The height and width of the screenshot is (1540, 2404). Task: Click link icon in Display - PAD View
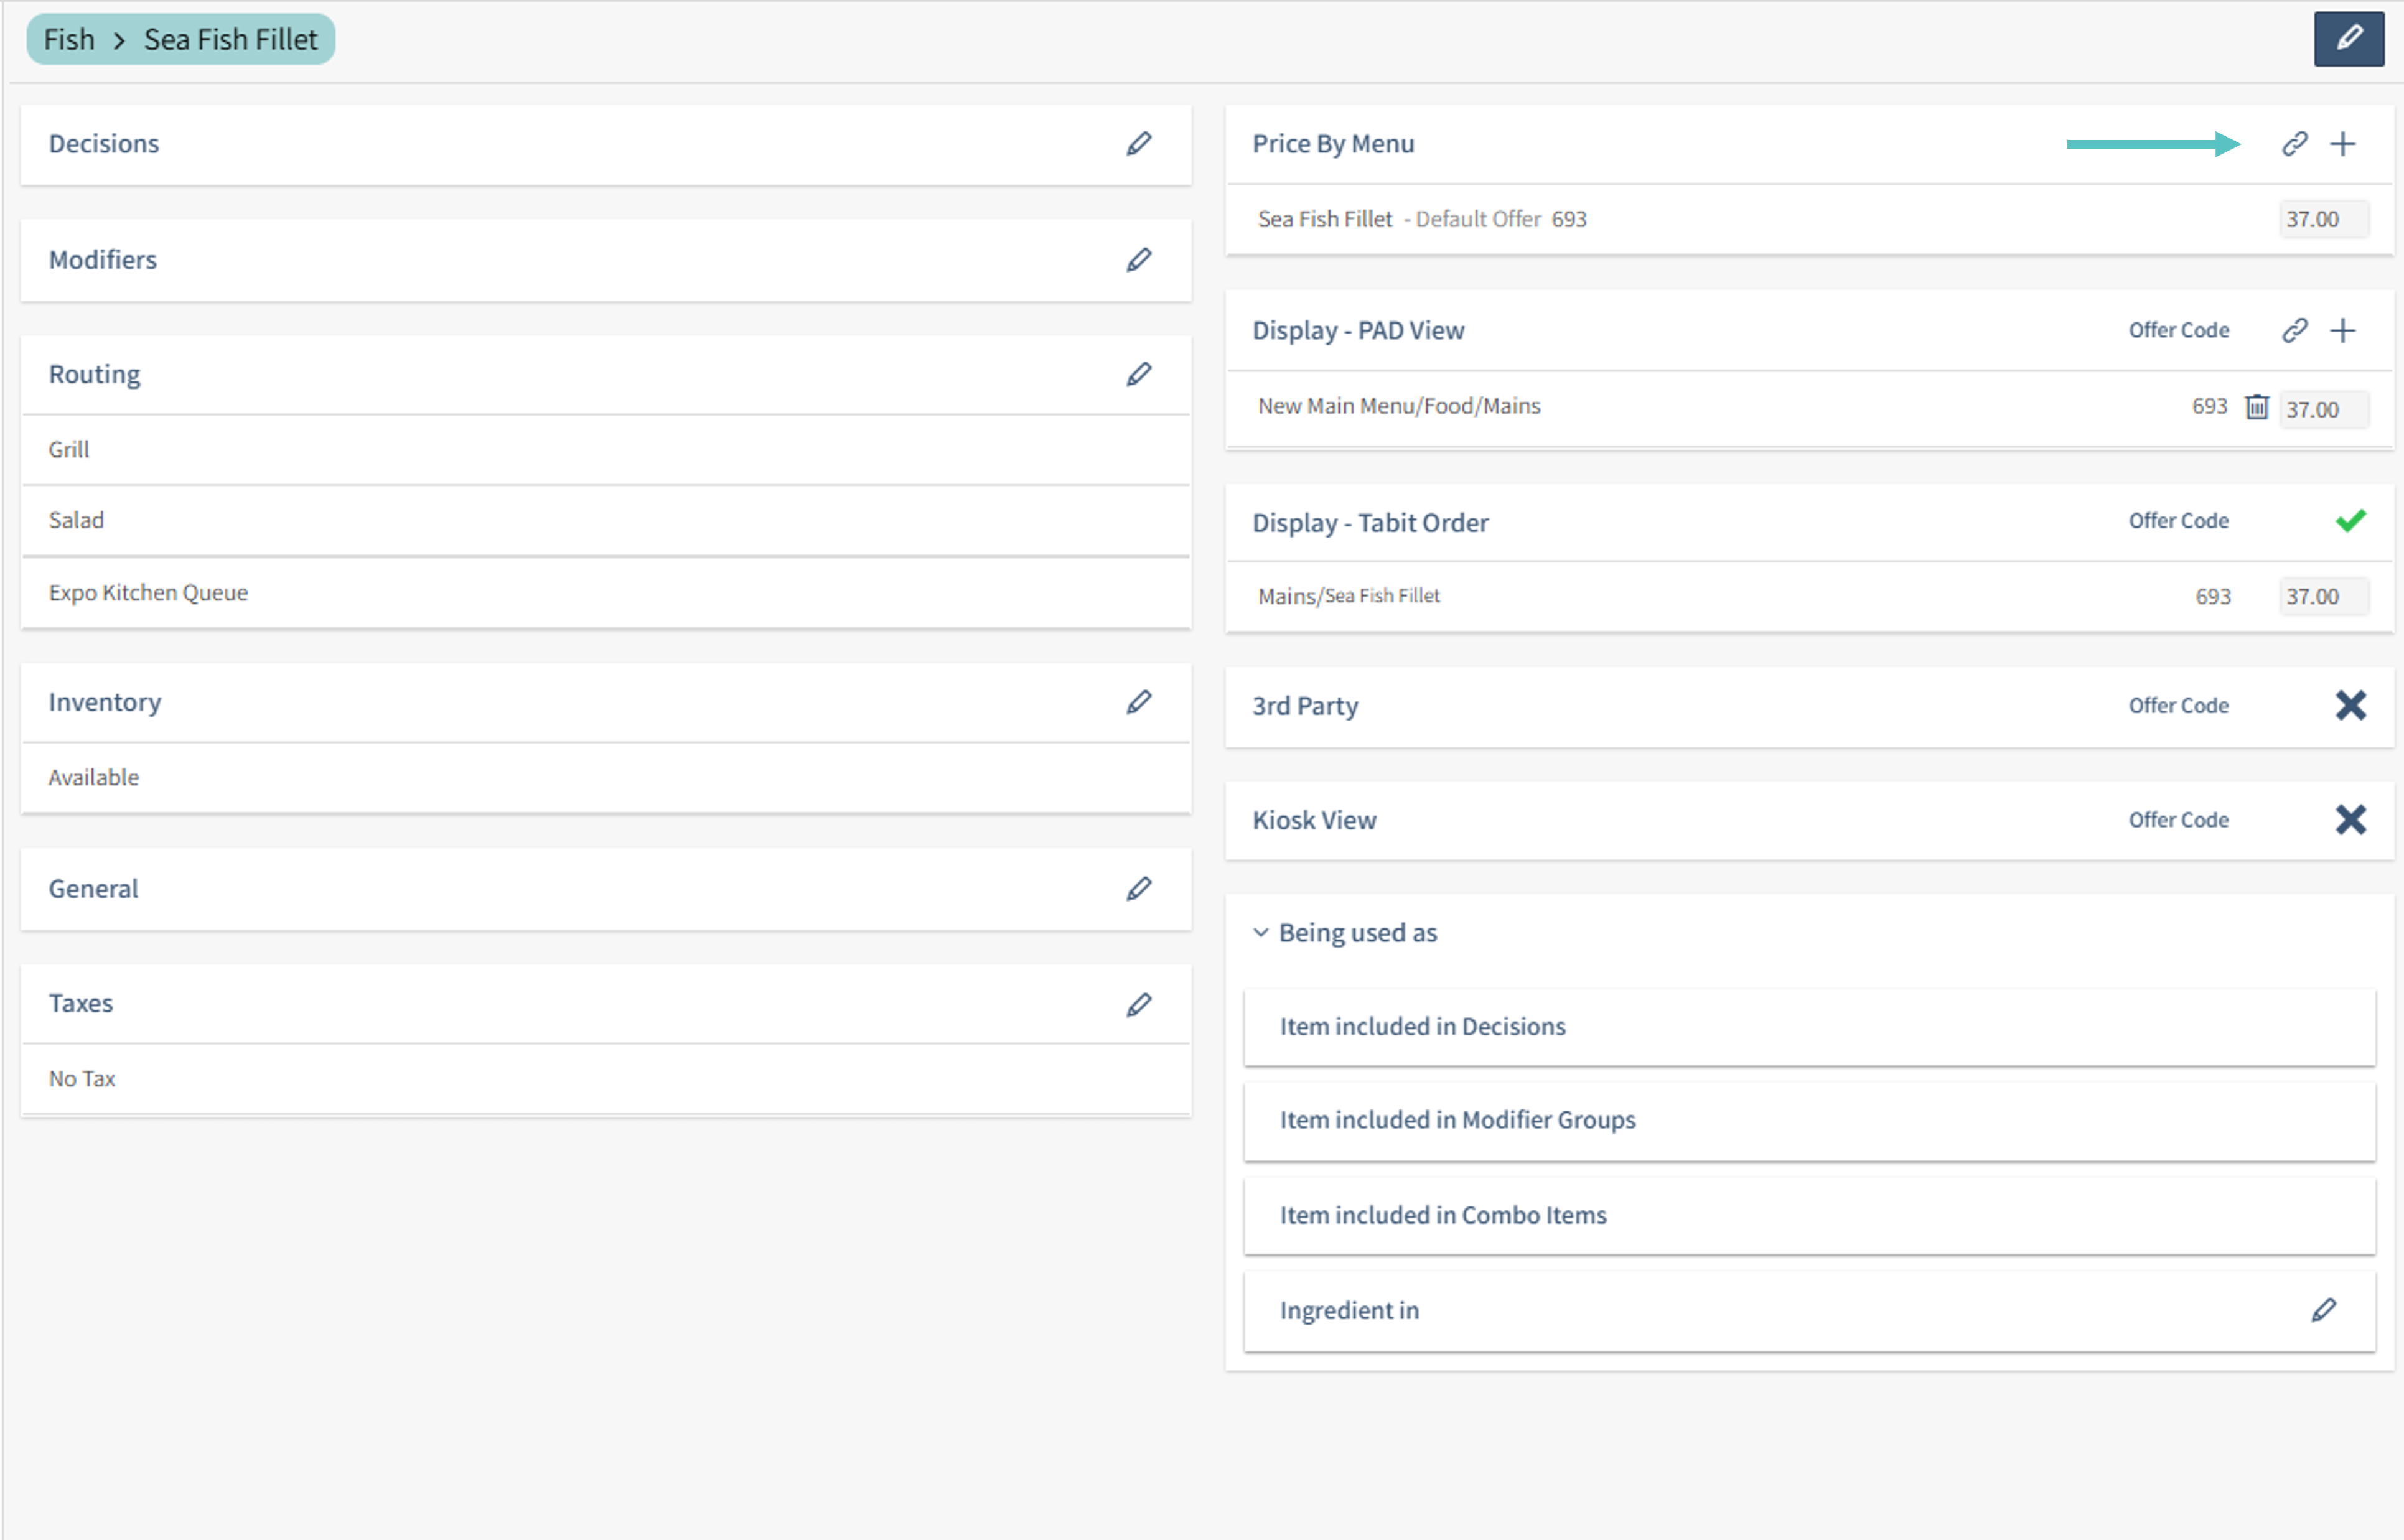(x=2294, y=330)
